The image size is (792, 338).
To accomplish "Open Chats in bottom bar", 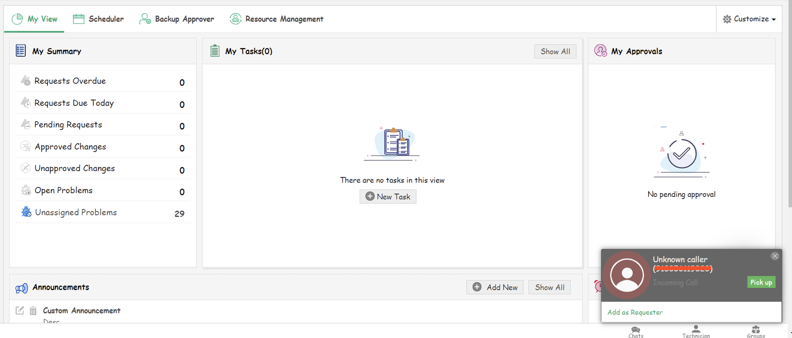I will tap(636, 332).
